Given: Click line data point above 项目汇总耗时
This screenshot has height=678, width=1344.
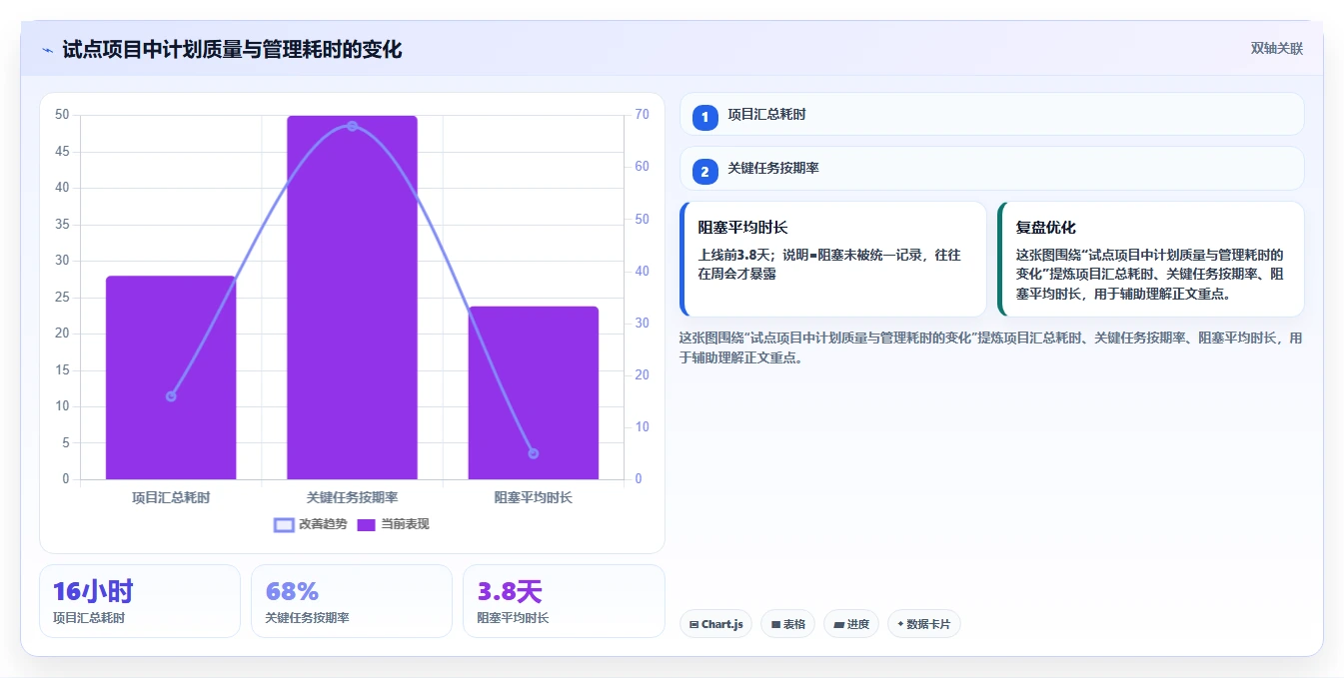Looking at the screenshot, I should click(x=171, y=396).
